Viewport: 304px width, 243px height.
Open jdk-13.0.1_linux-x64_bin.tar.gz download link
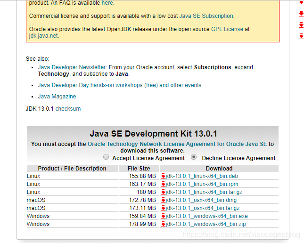[x=204, y=192]
